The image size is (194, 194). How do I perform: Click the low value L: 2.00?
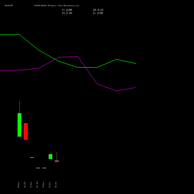coord(98,13)
